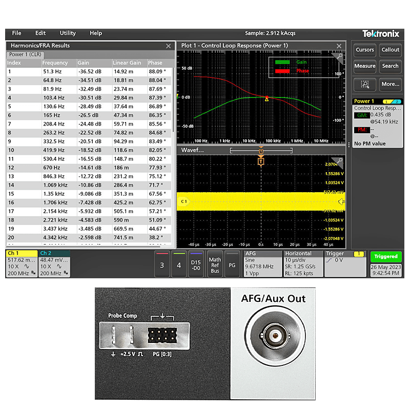Open the More... options button

(x=390, y=84)
